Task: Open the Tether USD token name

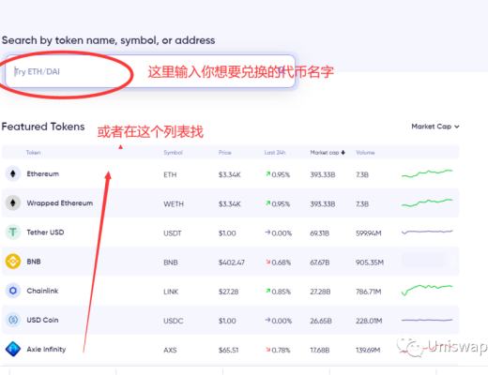Action: pyautogui.click(x=45, y=232)
